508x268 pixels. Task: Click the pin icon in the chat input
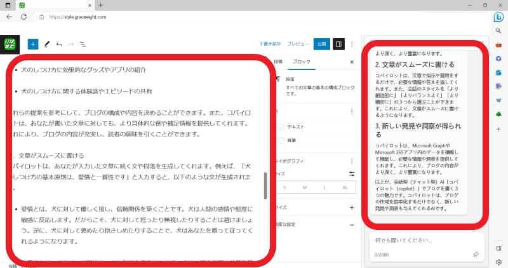point(476,255)
